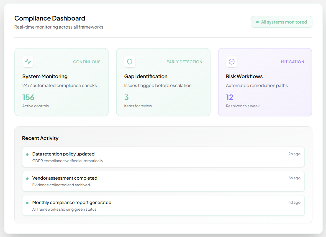Select the Risk Workflows card heading
Viewport: 326px width, 237px height.
click(244, 77)
